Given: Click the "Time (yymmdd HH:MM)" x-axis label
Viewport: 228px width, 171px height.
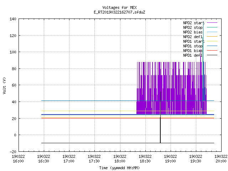Looking at the screenshot, I should (x=119, y=168).
